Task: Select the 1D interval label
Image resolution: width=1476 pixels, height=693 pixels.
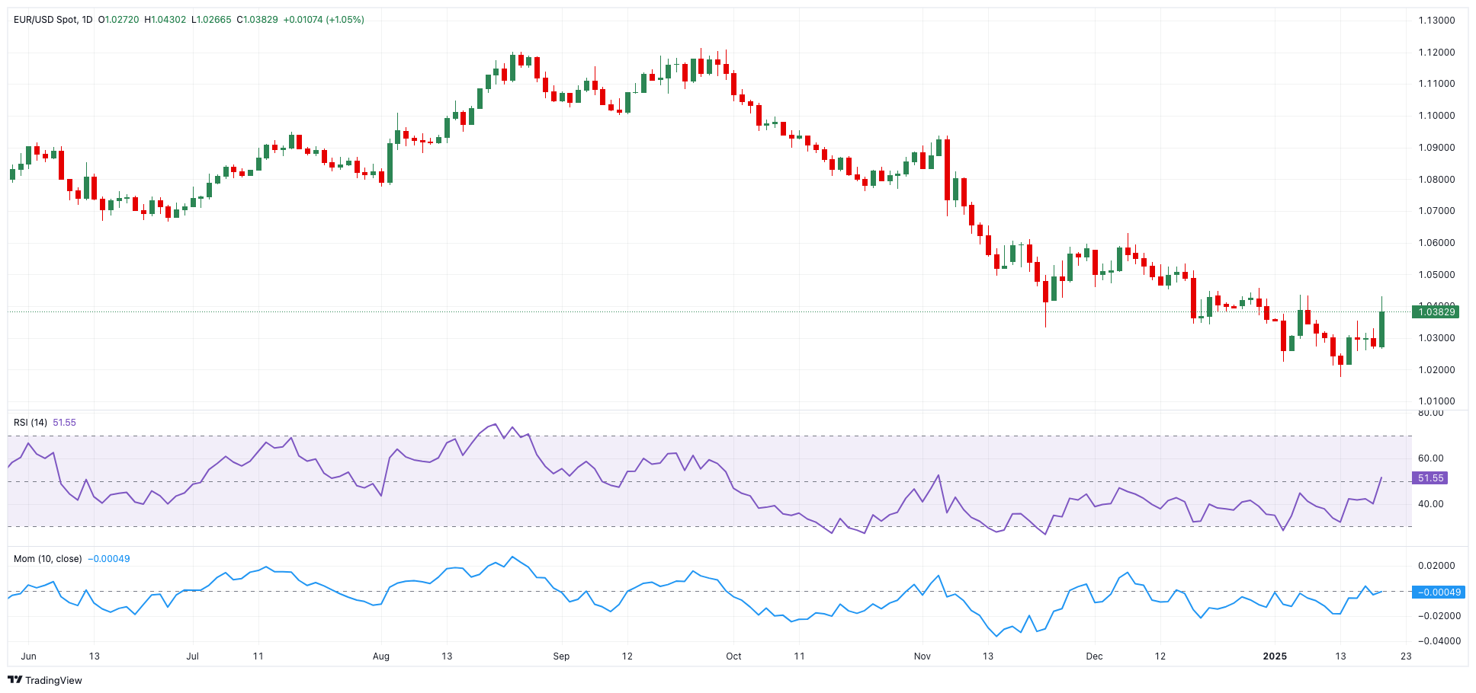Action: click(x=87, y=20)
